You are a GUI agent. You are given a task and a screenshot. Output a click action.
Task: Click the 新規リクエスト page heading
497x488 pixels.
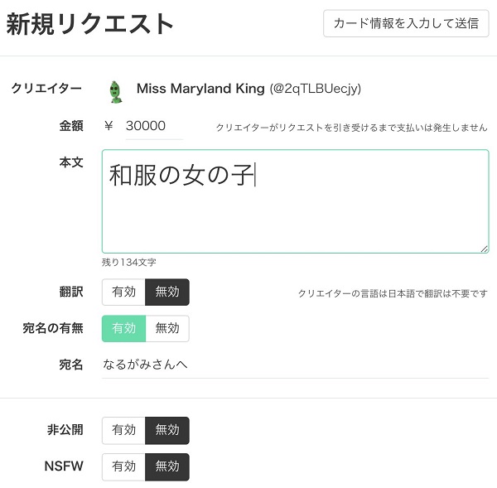pyautogui.click(x=90, y=24)
